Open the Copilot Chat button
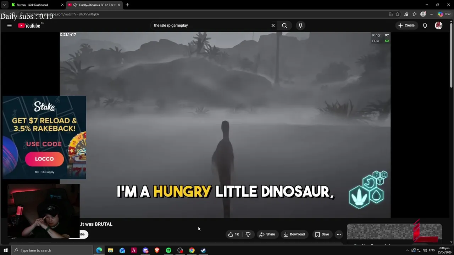The image size is (454, 255). click(444, 14)
